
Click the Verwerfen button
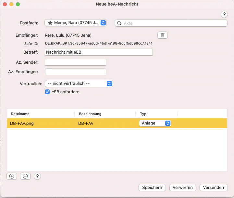pos(183,188)
